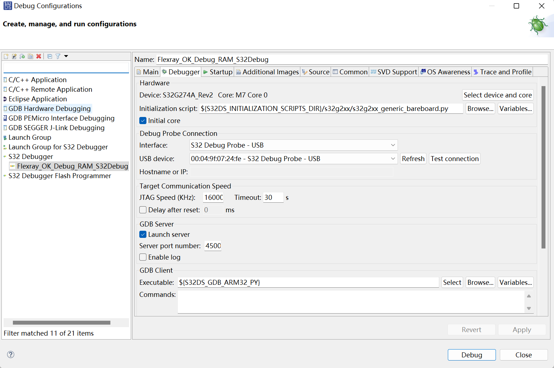Click Select device and core button
Screen dimensions: 554x368
[498, 95]
